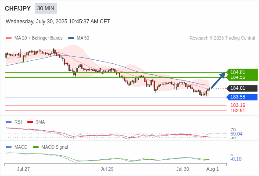This screenshot has height=176, width=259.
Task: Click the 9MA red legend marker
Action: (x=30, y=122)
